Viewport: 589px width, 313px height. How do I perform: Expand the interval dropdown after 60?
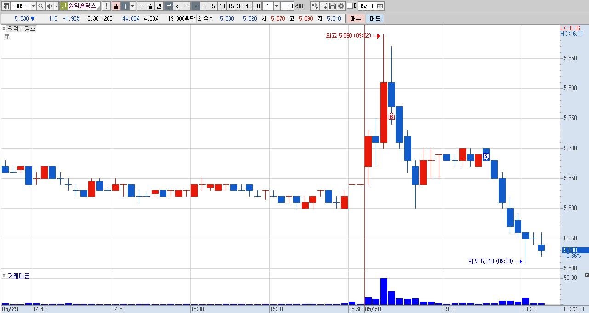pyautogui.click(x=276, y=6)
